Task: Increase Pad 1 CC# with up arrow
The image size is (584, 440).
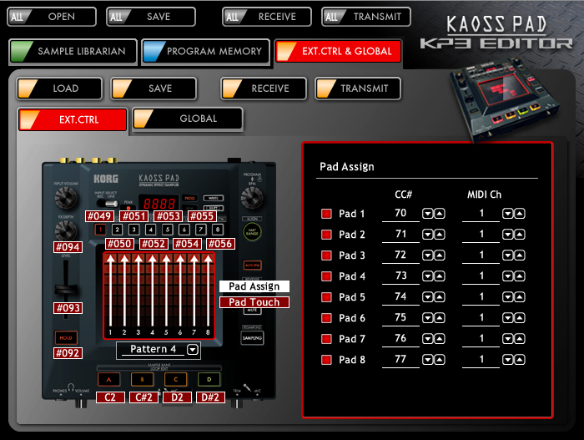Action: [x=440, y=214]
